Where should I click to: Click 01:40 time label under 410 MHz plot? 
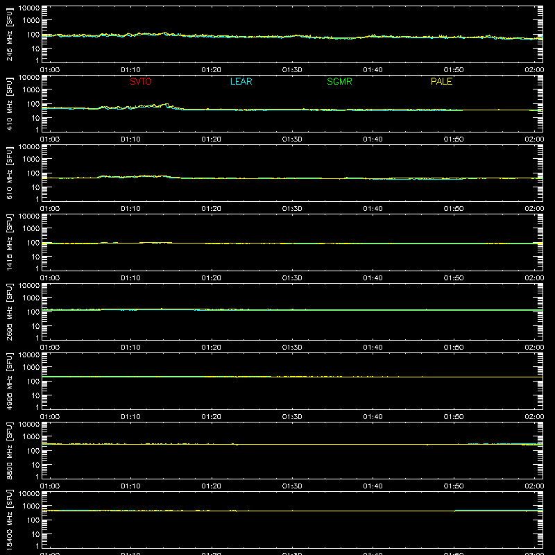[x=373, y=139]
